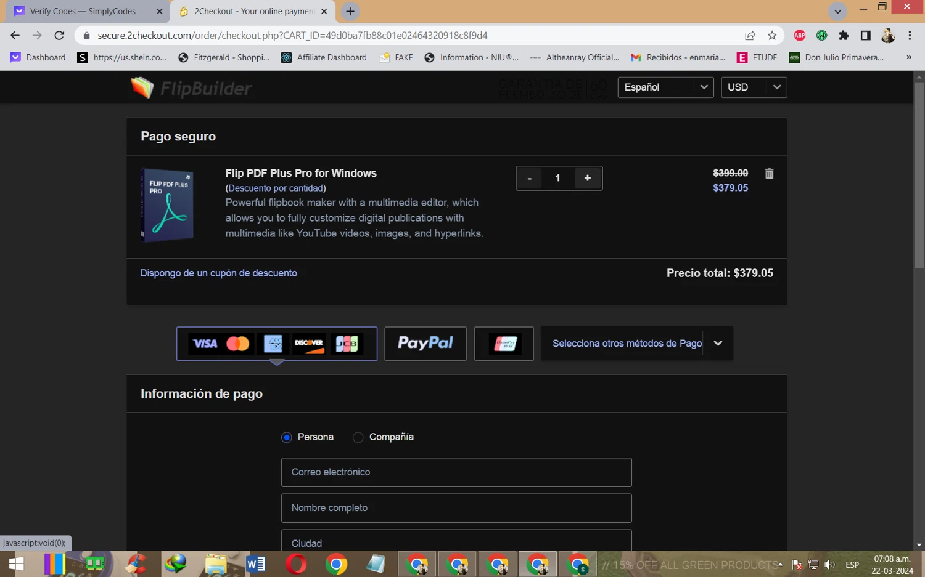Select the Compañía radio button

point(358,437)
